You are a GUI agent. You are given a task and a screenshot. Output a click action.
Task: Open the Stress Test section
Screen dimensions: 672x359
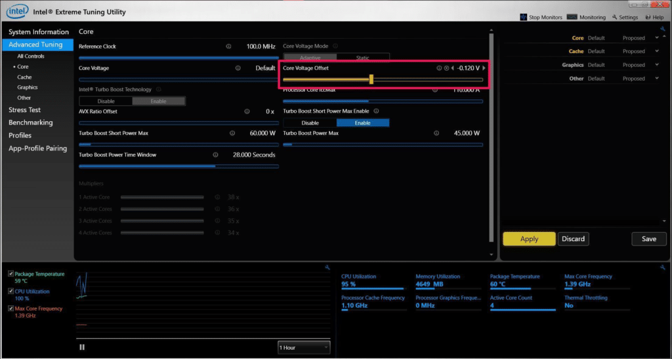coord(24,110)
